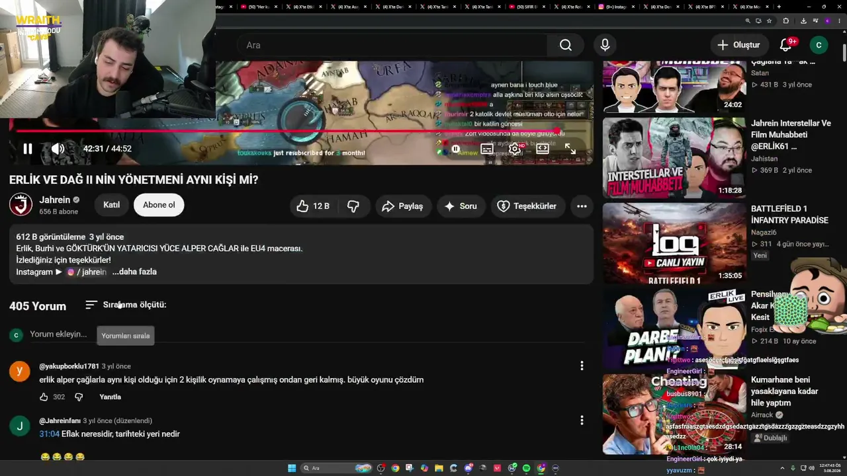The height and width of the screenshot is (476, 847).
Task: Start voice search with the microphone
Action: pyautogui.click(x=605, y=45)
